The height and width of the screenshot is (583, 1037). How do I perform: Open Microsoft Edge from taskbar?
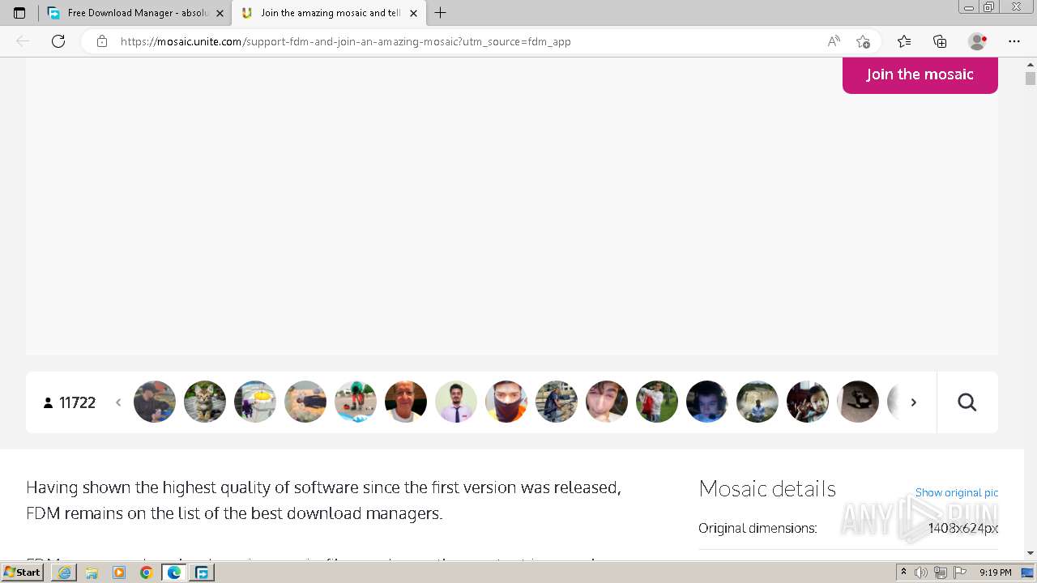pyautogui.click(x=174, y=572)
